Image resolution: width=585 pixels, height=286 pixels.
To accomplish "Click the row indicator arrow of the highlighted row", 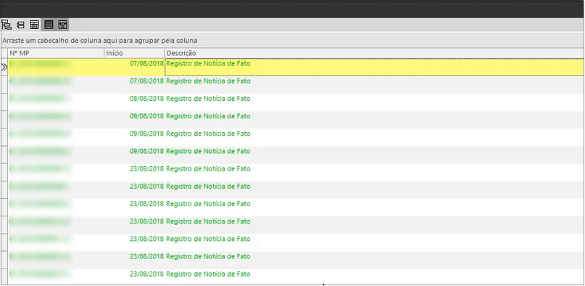I will pyautogui.click(x=4, y=68).
